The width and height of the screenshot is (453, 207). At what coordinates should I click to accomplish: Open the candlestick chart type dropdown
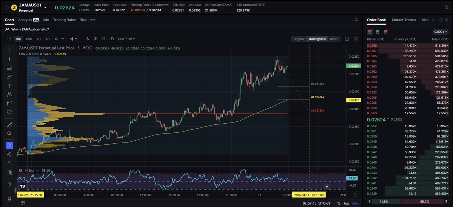coord(74,39)
